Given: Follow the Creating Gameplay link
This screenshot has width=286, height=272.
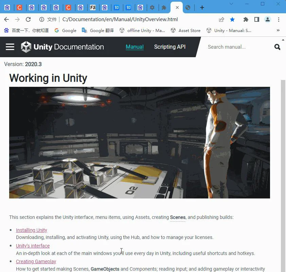Looking at the screenshot, I should point(36,261).
